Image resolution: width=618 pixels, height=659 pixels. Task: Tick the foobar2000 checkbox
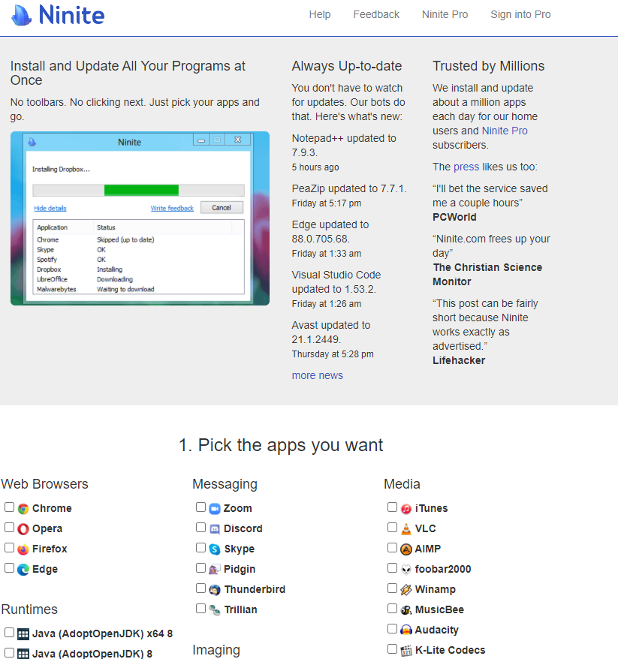point(392,568)
